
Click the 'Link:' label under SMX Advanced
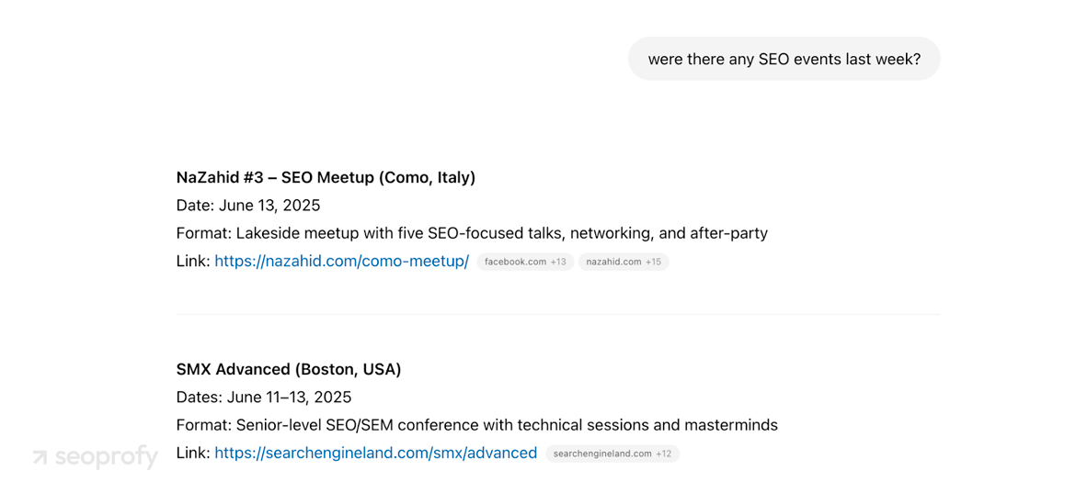coord(193,453)
